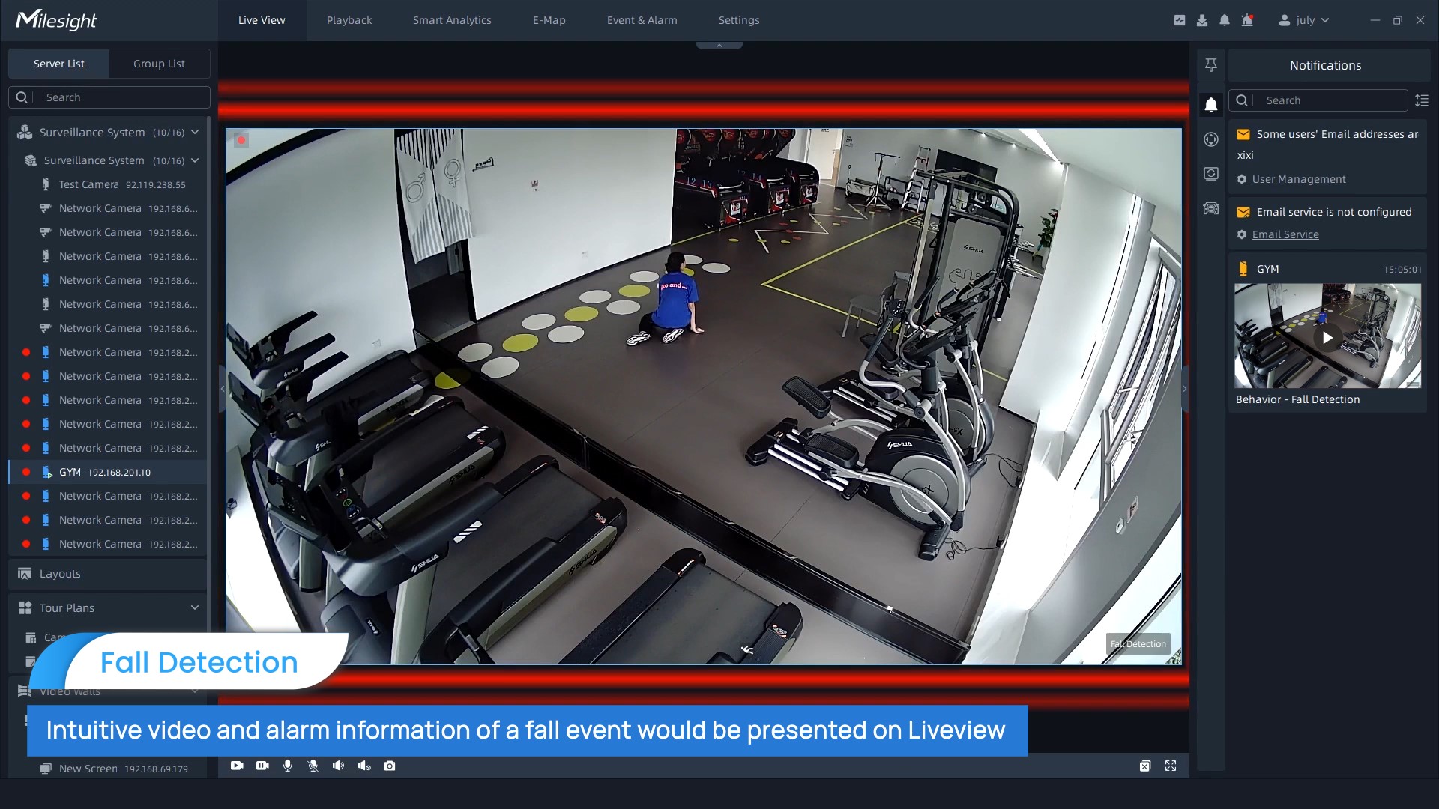1439x809 pixels.
Task: Play the GYM fall detection thumbnail
Action: [x=1327, y=337]
